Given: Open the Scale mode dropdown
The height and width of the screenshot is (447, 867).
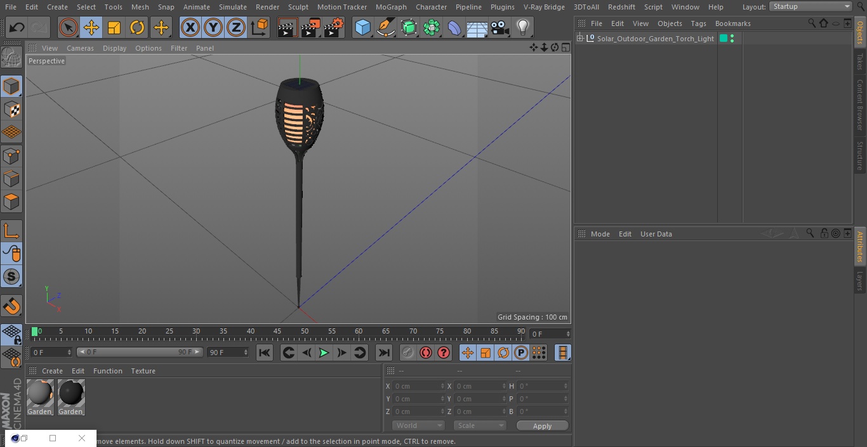Looking at the screenshot, I should point(480,425).
